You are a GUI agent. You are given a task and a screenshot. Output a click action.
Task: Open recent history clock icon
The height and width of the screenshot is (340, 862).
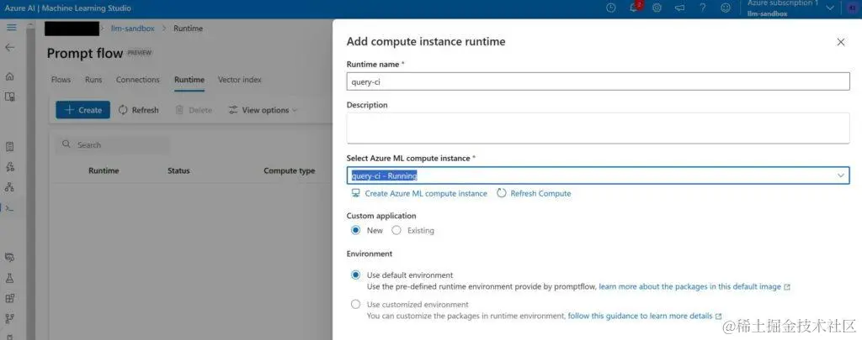click(x=611, y=8)
